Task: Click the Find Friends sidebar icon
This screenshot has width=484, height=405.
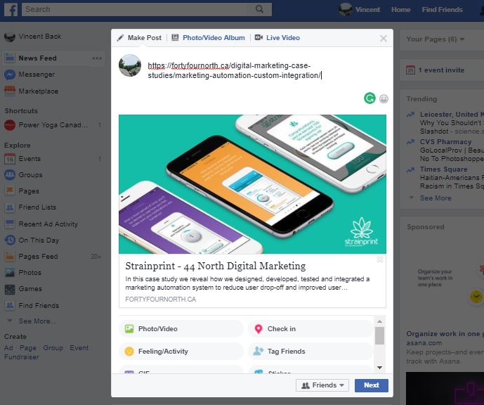Action: pyautogui.click(x=10, y=305)
